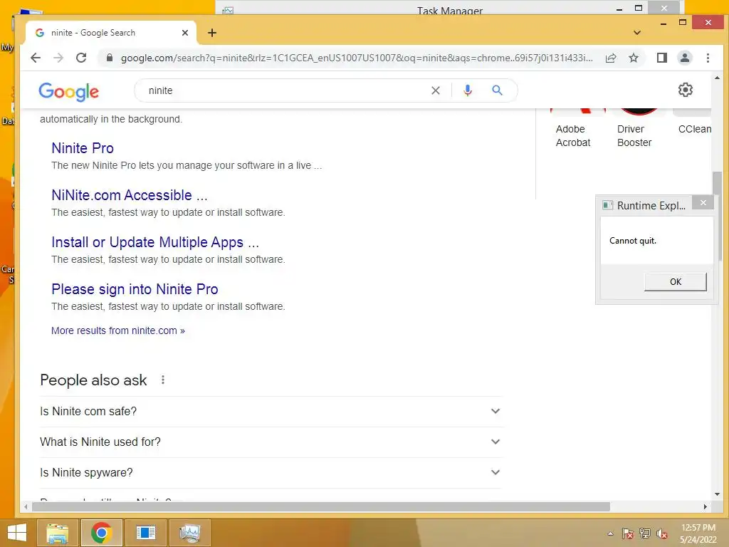Reload the Google search page

coord(81,58)
